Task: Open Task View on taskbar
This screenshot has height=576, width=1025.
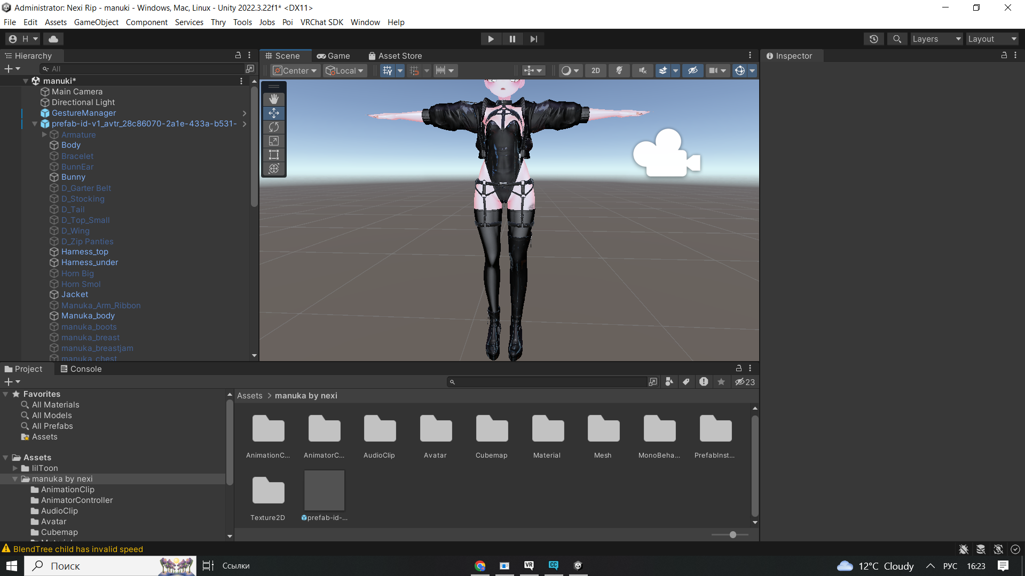Action: point(208,566)
